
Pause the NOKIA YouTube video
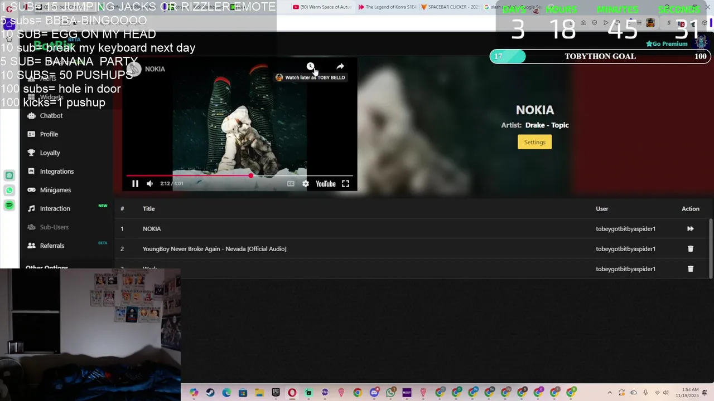[x=135, y=183]
